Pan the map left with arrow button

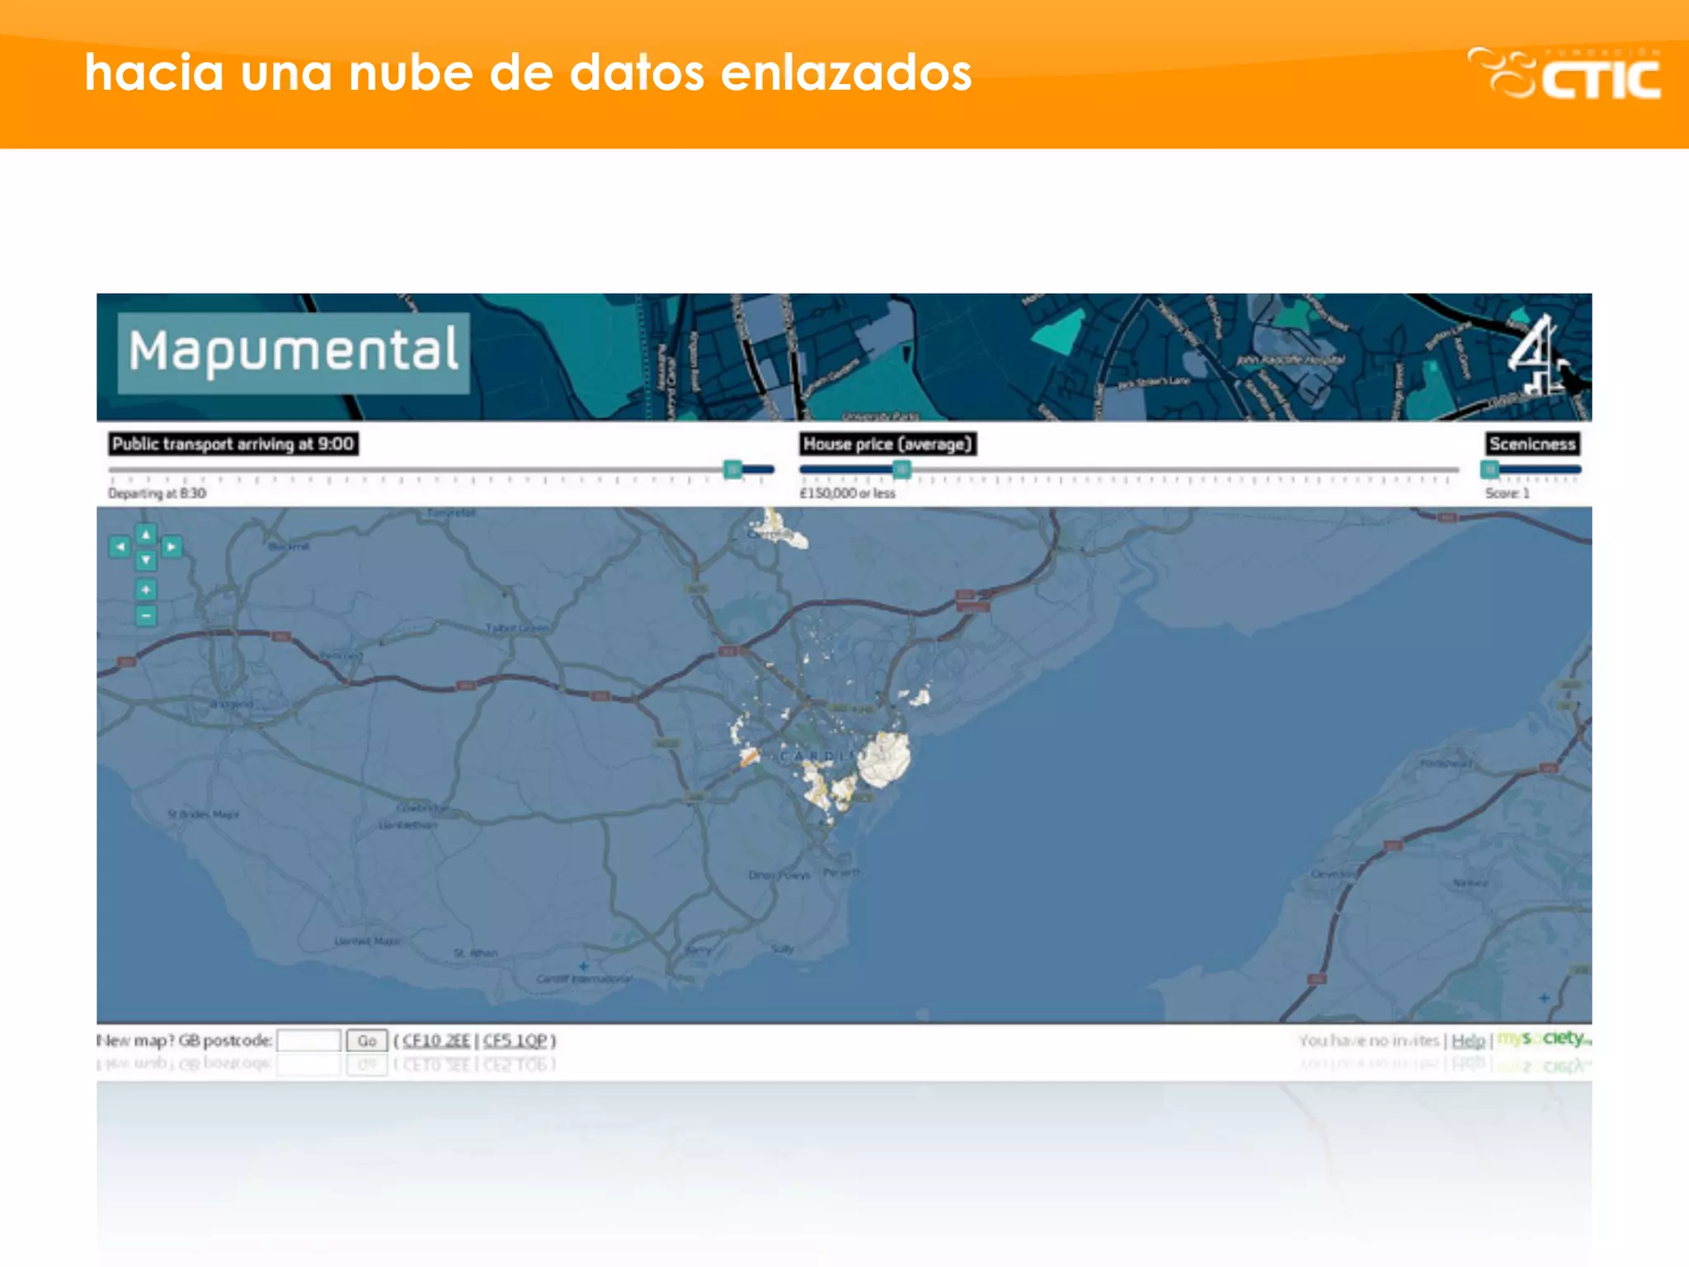[120, 547]
